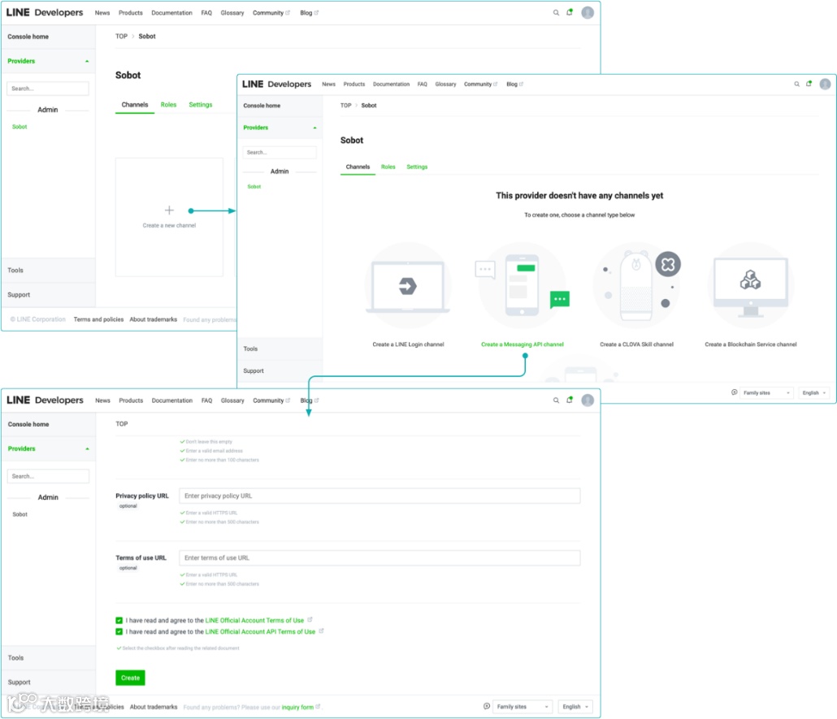Open Tools in middle window sidebar
Image resolution: width=837 pixels, height=719 pixels.
[x=250, y=349]
